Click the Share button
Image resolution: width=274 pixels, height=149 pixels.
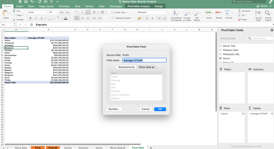click(262, 6)
